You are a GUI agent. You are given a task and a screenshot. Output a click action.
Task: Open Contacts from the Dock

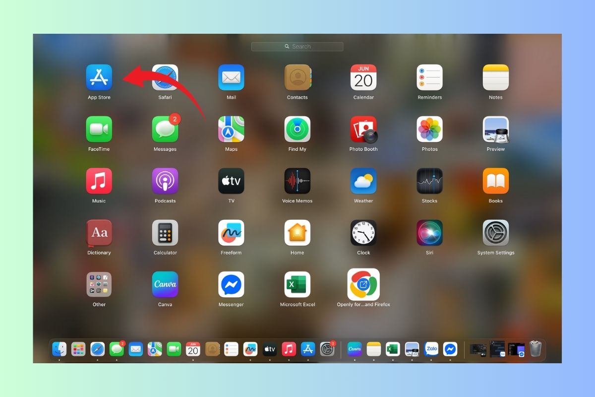[x=212, y=349]
